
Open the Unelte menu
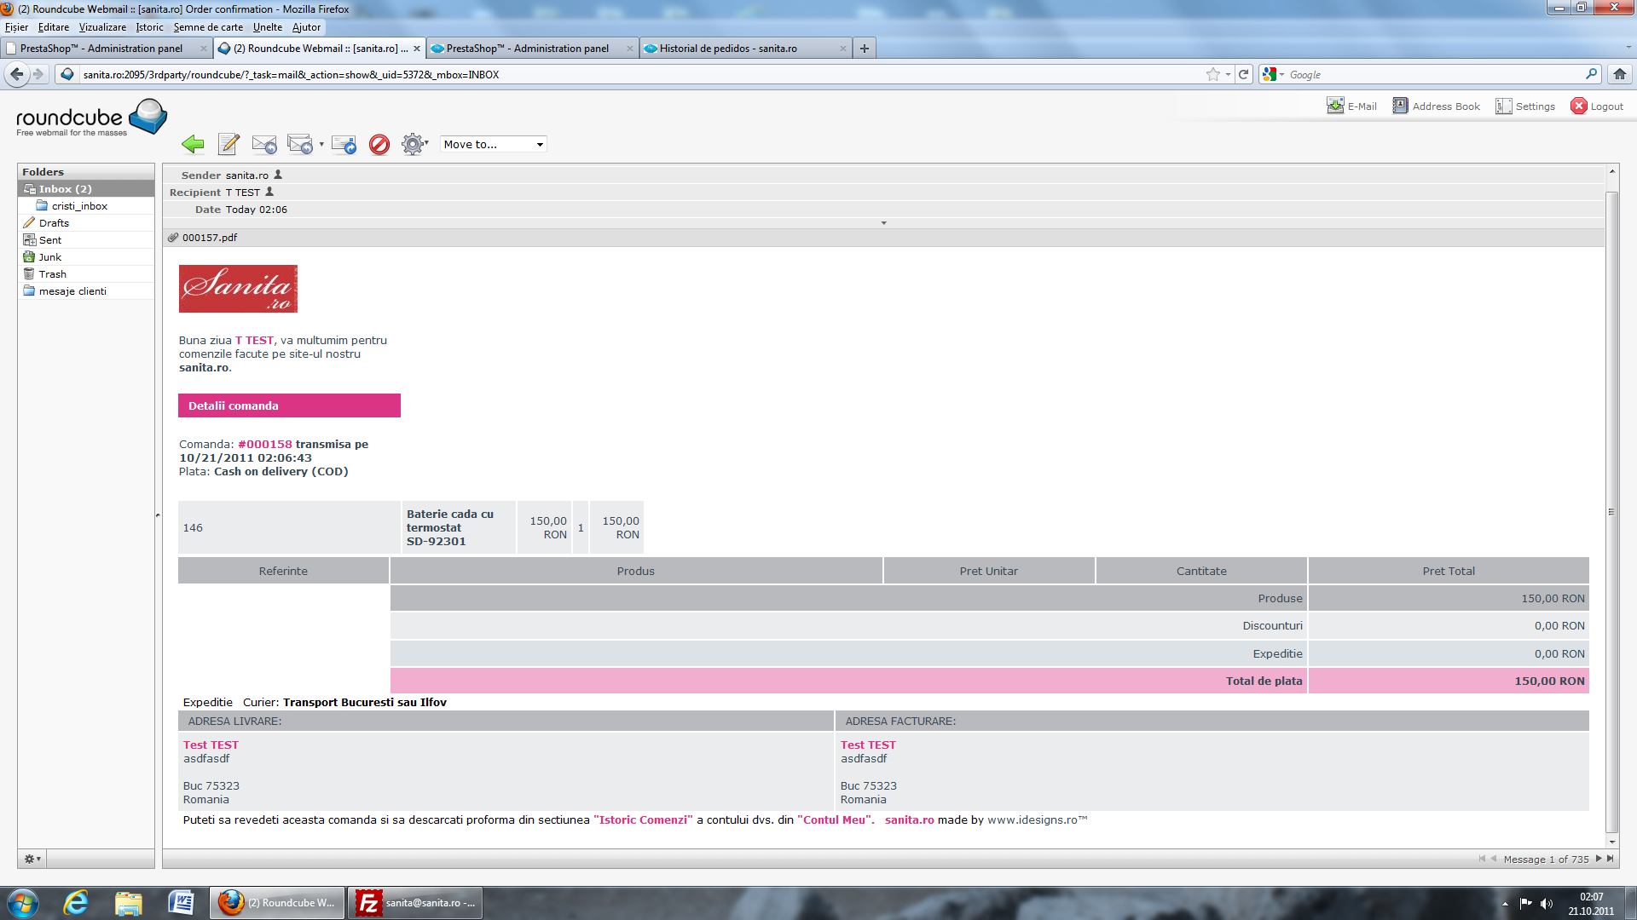click(268, 27)
